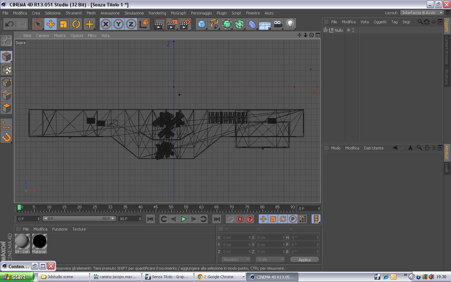Select the black Material swatch
Image resolution: width=451 pixels, height=282 pixels.
39,242
